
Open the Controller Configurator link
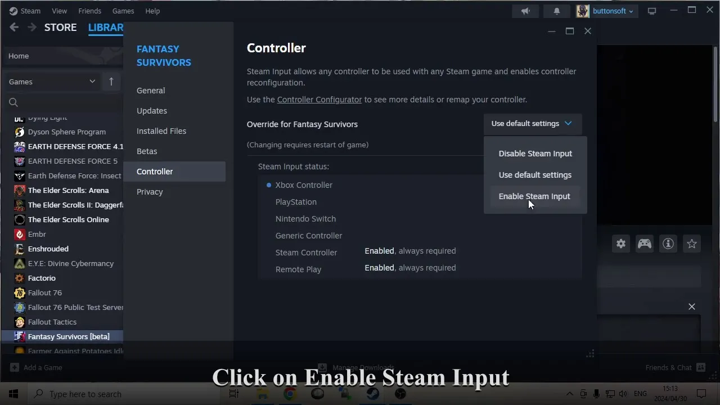[319, 100]
